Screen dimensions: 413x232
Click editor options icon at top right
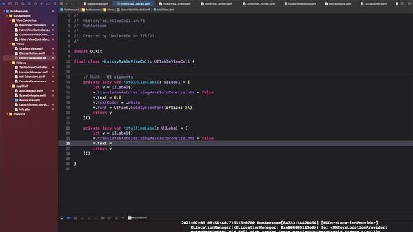(402, 4)
